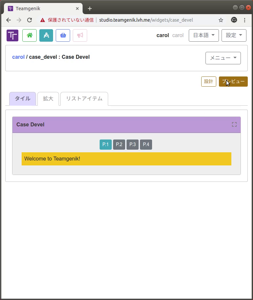This screenshot has height=300, width=253.
Task: Bookmark this page with the star icon
Action: coord(221,20)
